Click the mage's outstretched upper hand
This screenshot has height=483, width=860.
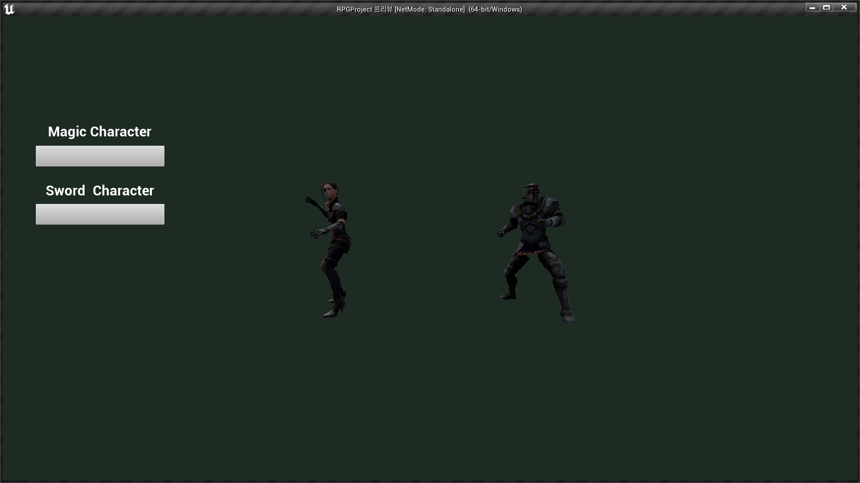(x=309, y=200)
